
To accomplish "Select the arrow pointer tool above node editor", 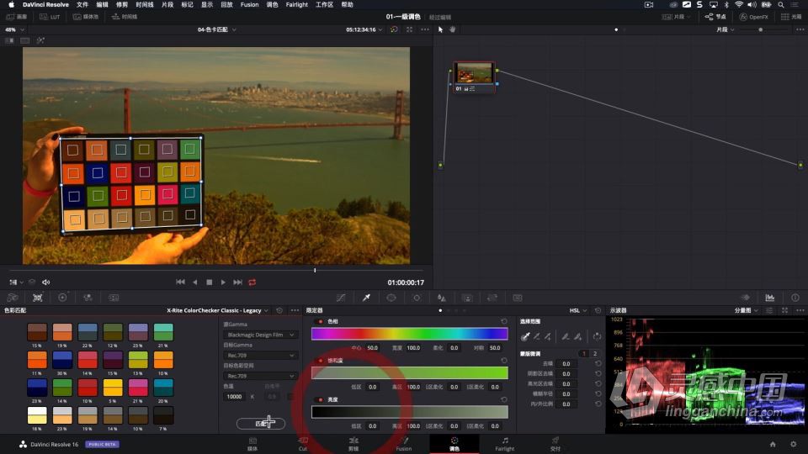I will [440, 30].
